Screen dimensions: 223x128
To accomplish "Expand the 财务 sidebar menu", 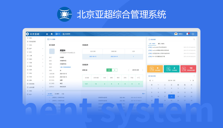I will (35, 66).
